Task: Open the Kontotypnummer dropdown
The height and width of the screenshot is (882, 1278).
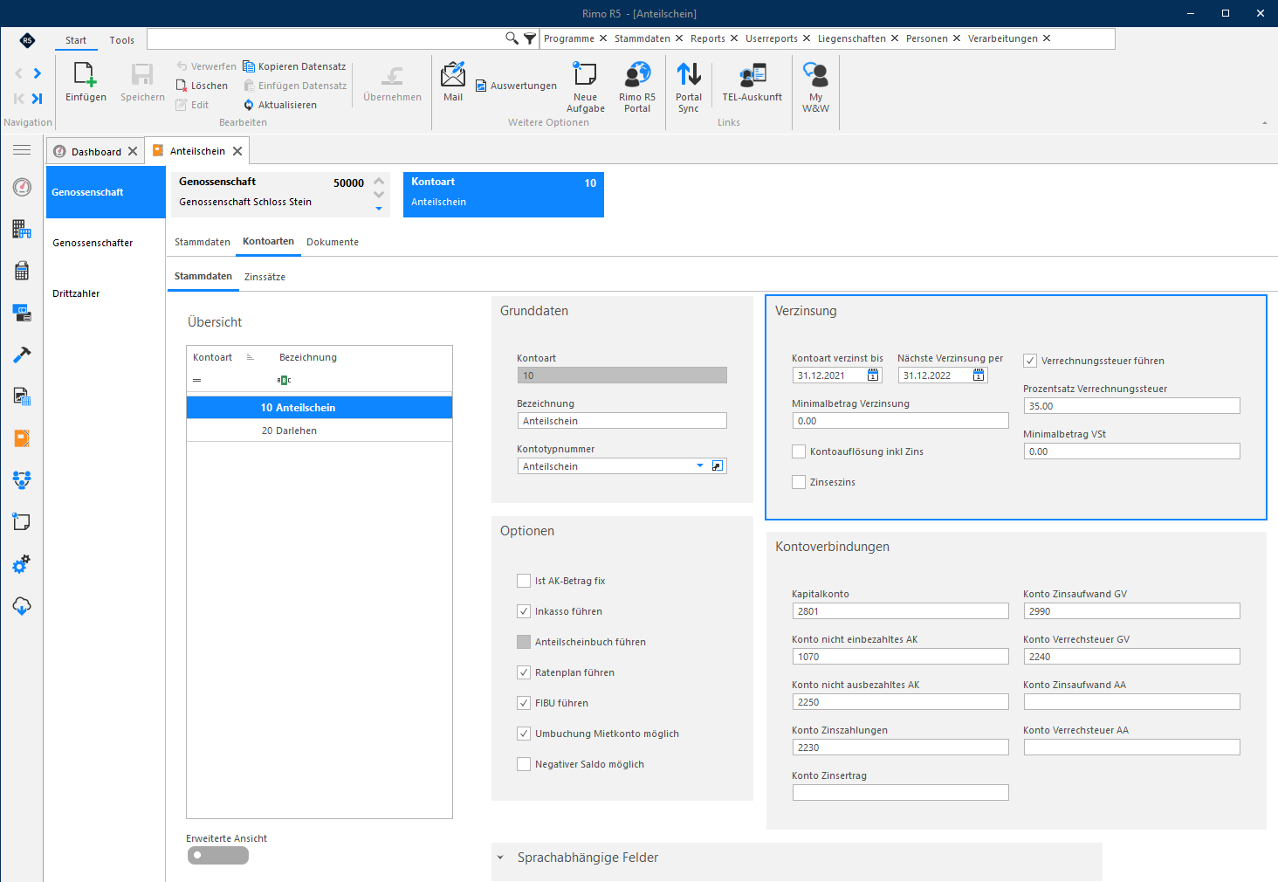Action: (x=700, y=466)
